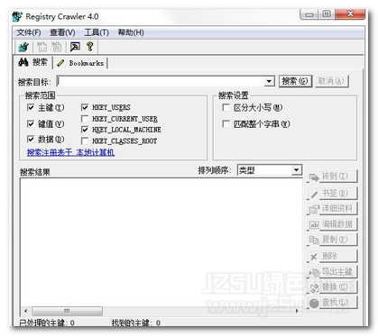Click the 取消(A) button
This screenshot has width=378, height=336.
pyautogui.click(x=331, y=81)
